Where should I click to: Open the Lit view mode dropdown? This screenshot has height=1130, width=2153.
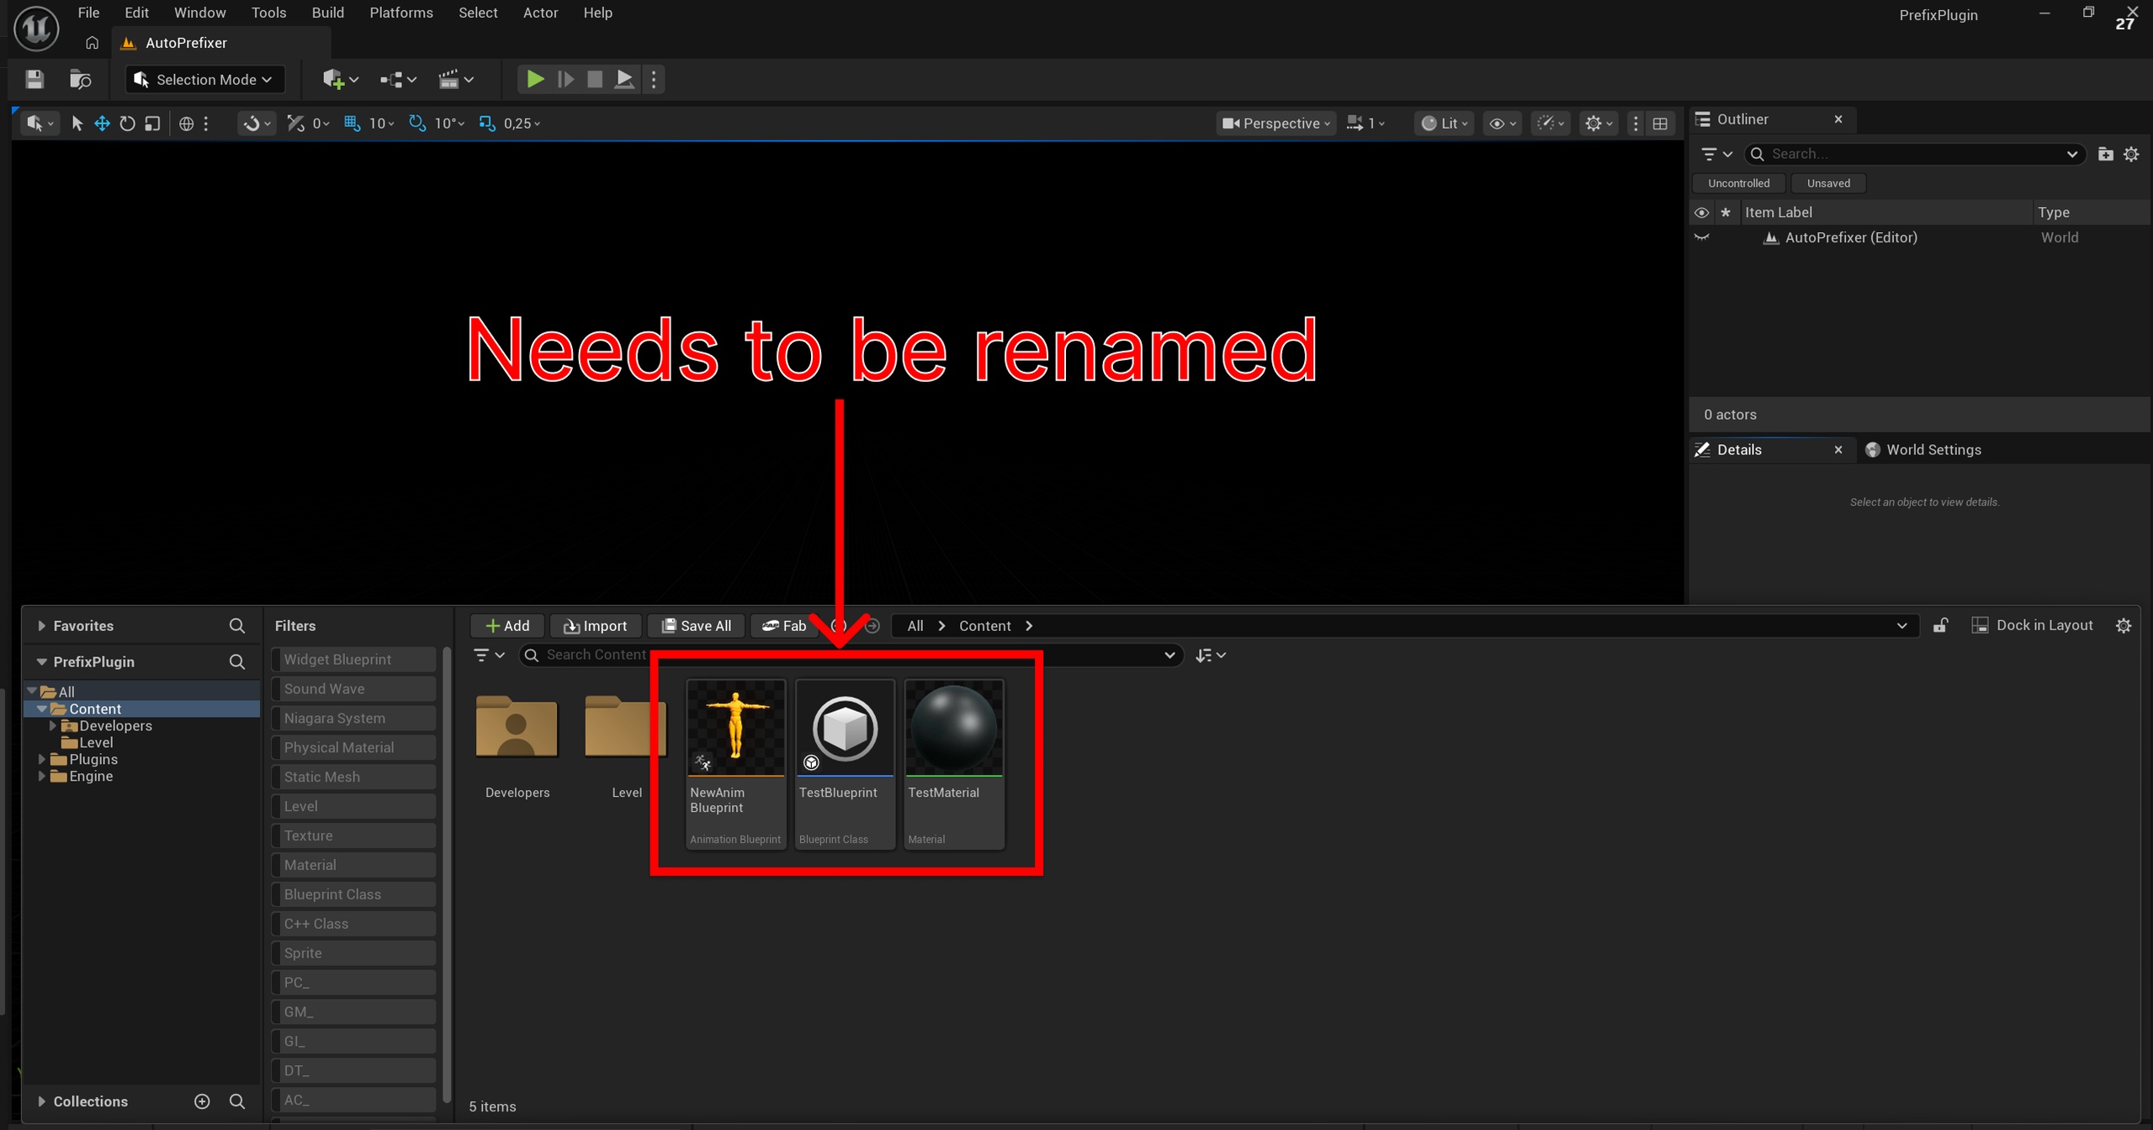tap(1443, 123)
